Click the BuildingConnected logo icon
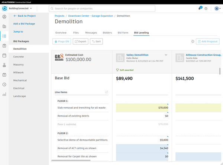223x165 pixels. [x=4, y=9]
